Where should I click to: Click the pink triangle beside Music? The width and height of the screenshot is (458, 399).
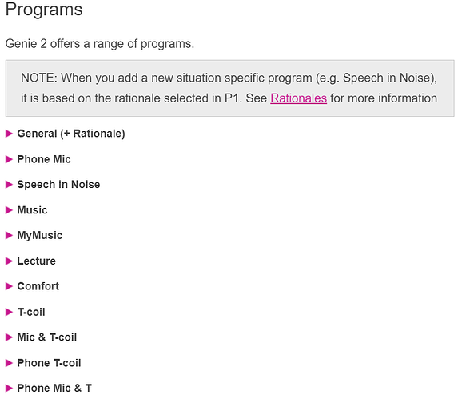(x=9, y=210)
